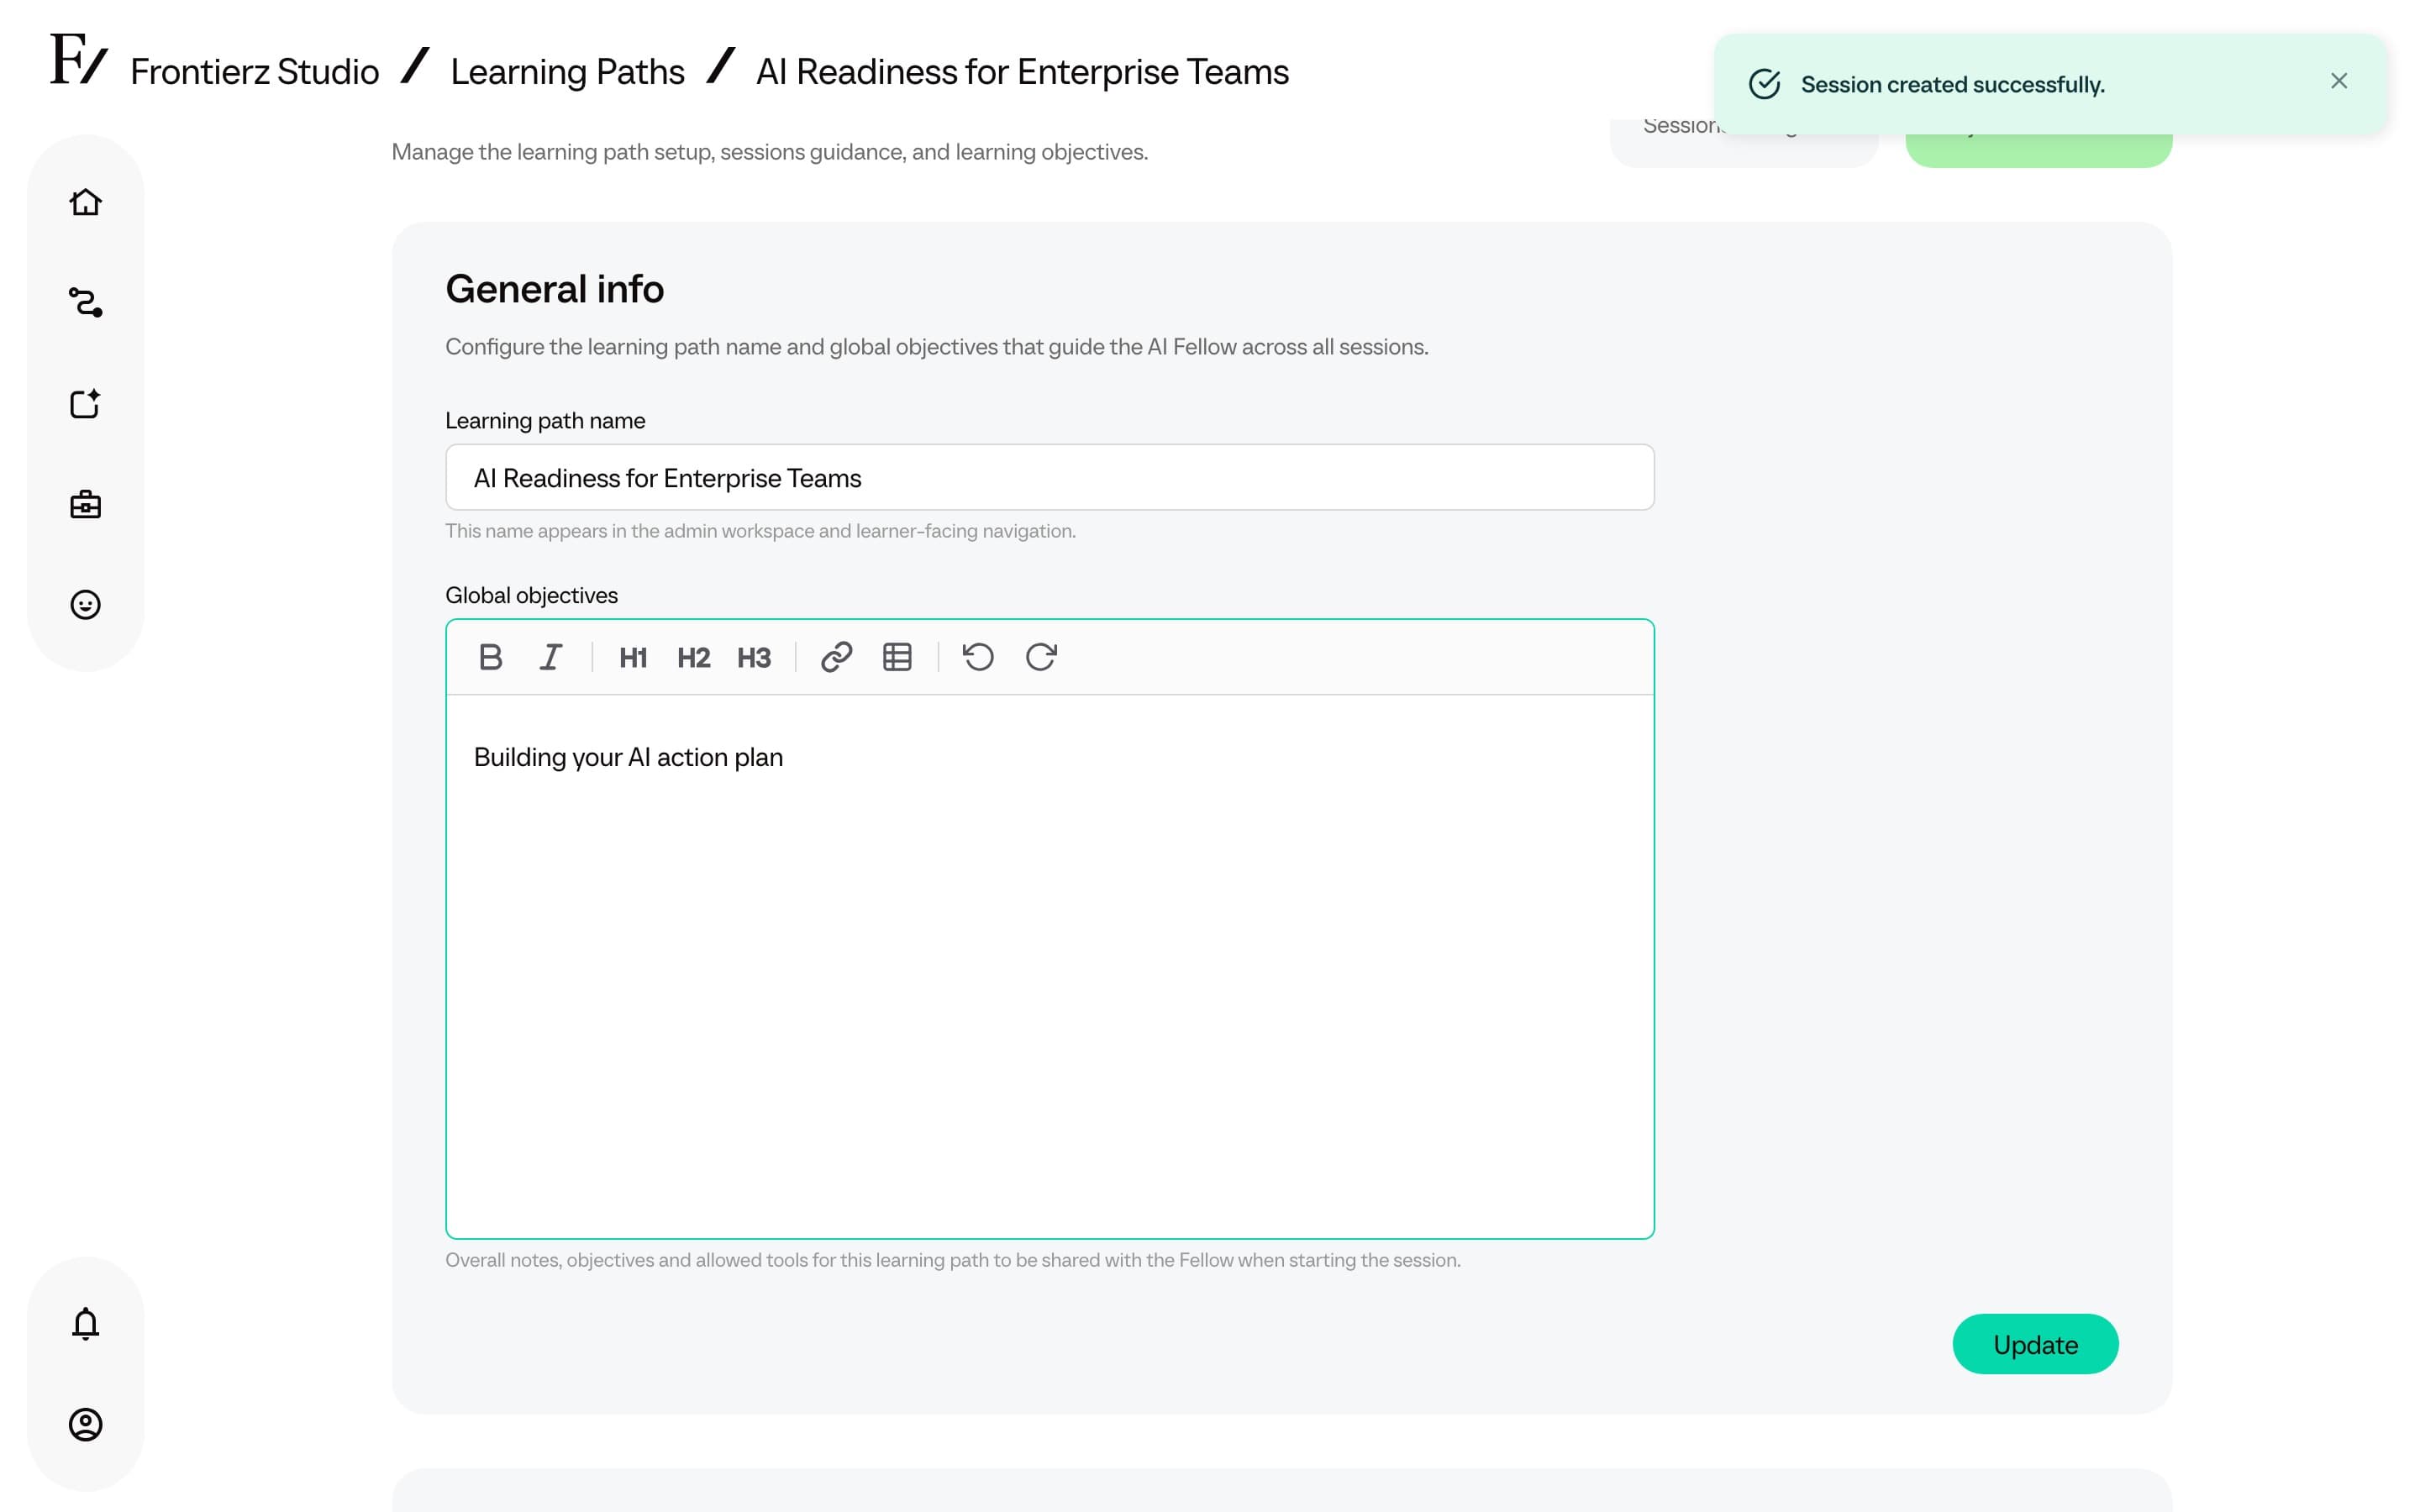Insert a table via the table icon
Screen dimensions: 2420x1512
click(x=897, y=657)
